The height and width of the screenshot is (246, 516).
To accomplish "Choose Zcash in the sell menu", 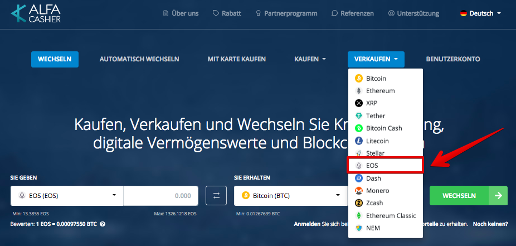I will 386,203.
